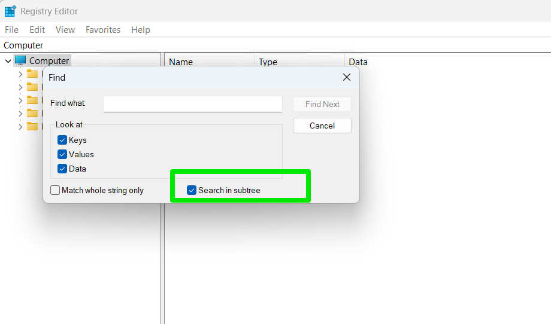
Task: Collapse the Computer tree node
Action: click(x=8, y=61)
